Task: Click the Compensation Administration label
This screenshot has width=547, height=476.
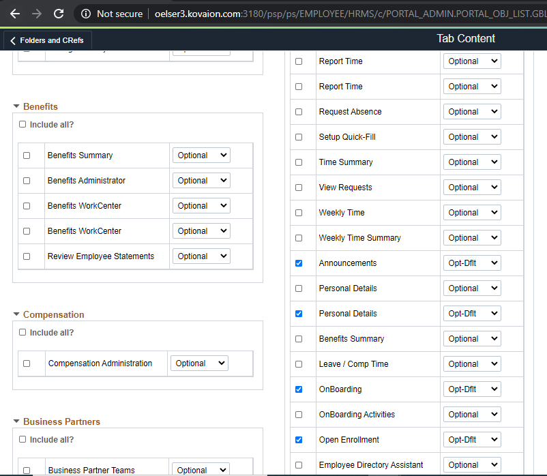Action: coord(100,363)
